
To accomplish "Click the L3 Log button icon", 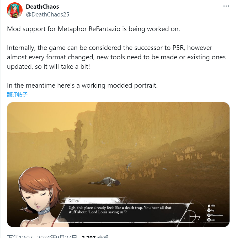I will pos(209,210).
